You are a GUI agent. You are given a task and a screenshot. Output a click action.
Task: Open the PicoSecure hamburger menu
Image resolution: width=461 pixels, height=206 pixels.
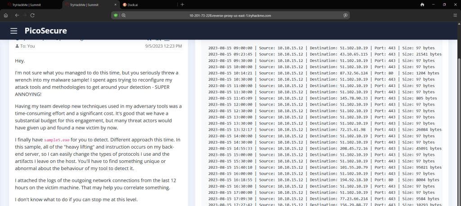pos(14,31)
